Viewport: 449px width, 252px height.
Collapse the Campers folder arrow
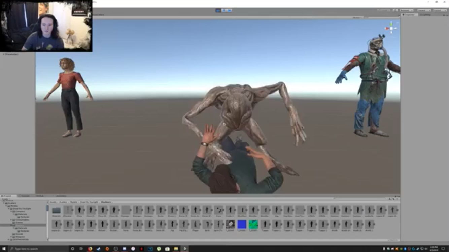click(x=11, y=212)
